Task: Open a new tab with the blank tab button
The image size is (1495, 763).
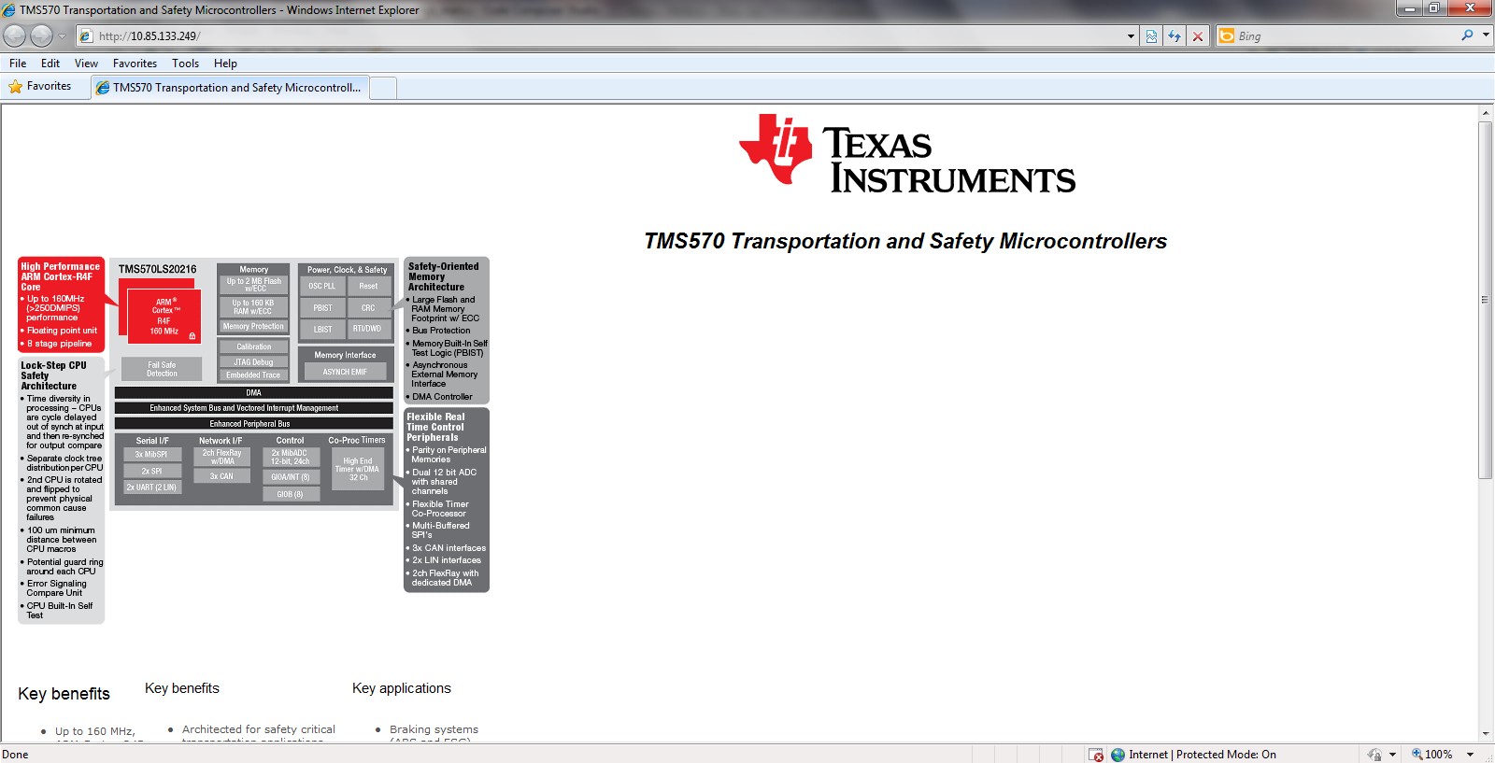Action: click(x=383, y=88)
